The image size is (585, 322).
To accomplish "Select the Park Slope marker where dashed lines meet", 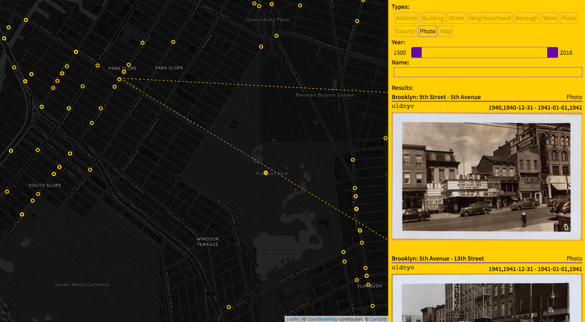I will [x=119, y=79].
